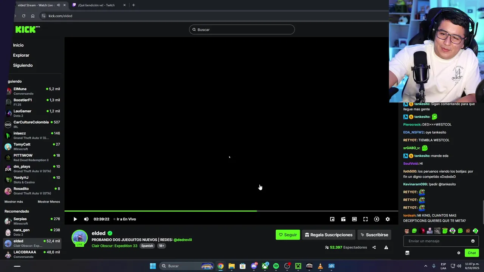Open VLC from the taskbar
Image resolution: width=484 pixels, height=272 pixels.
[320, 266]
